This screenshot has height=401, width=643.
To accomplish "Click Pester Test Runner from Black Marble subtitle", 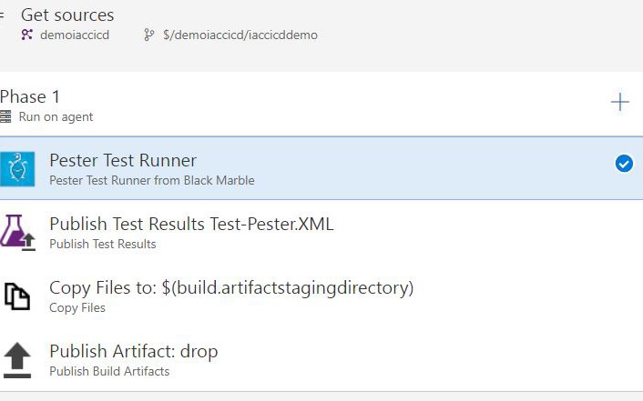I will pyautogui.click(x=151, y=180).
